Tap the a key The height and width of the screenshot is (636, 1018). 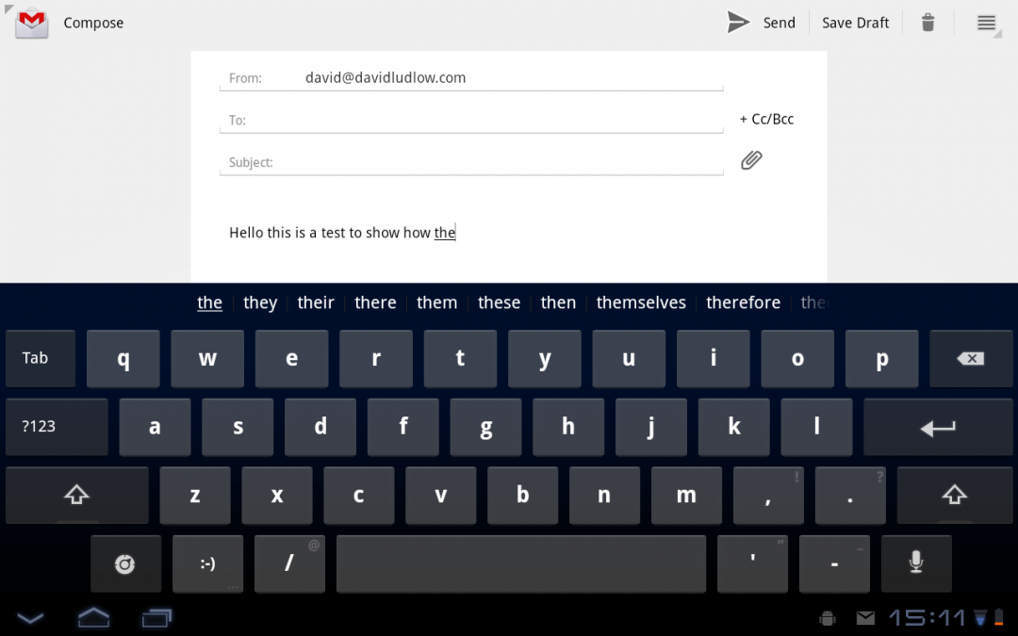point(155,427)
